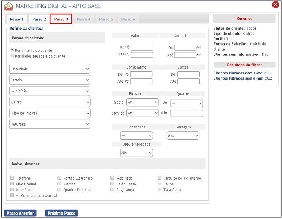This screenshot has width=282, height=219.
Task: Choose 'Por dados pessoais do cliente' option
Action: click(x=12, y=56)
